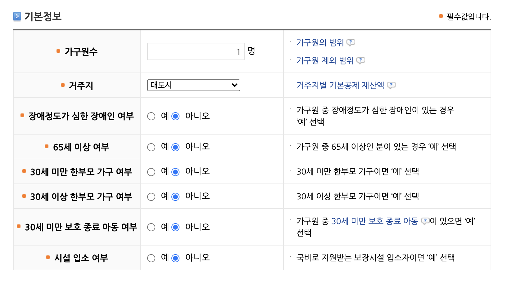The height and width of the screenshot is (292, 521).
Task: Click the 가구원수 number input field
Action: coord(196,51)
